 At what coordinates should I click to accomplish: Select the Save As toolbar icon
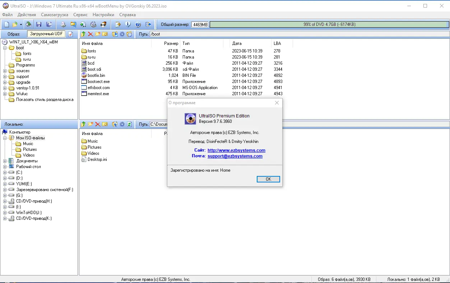pyautogui.click(x=48, y=24)
